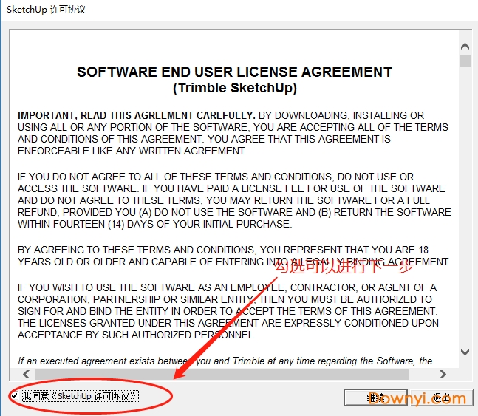The image size is (478, 416).
Task: Click the (Trimble SketchUp) subtitle text
Action: click(x=234, y=88)
